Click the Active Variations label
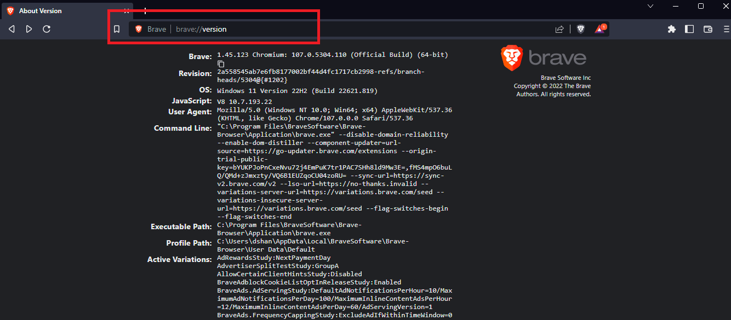This screenshot has height=320, width=731. tap(179, 259)
